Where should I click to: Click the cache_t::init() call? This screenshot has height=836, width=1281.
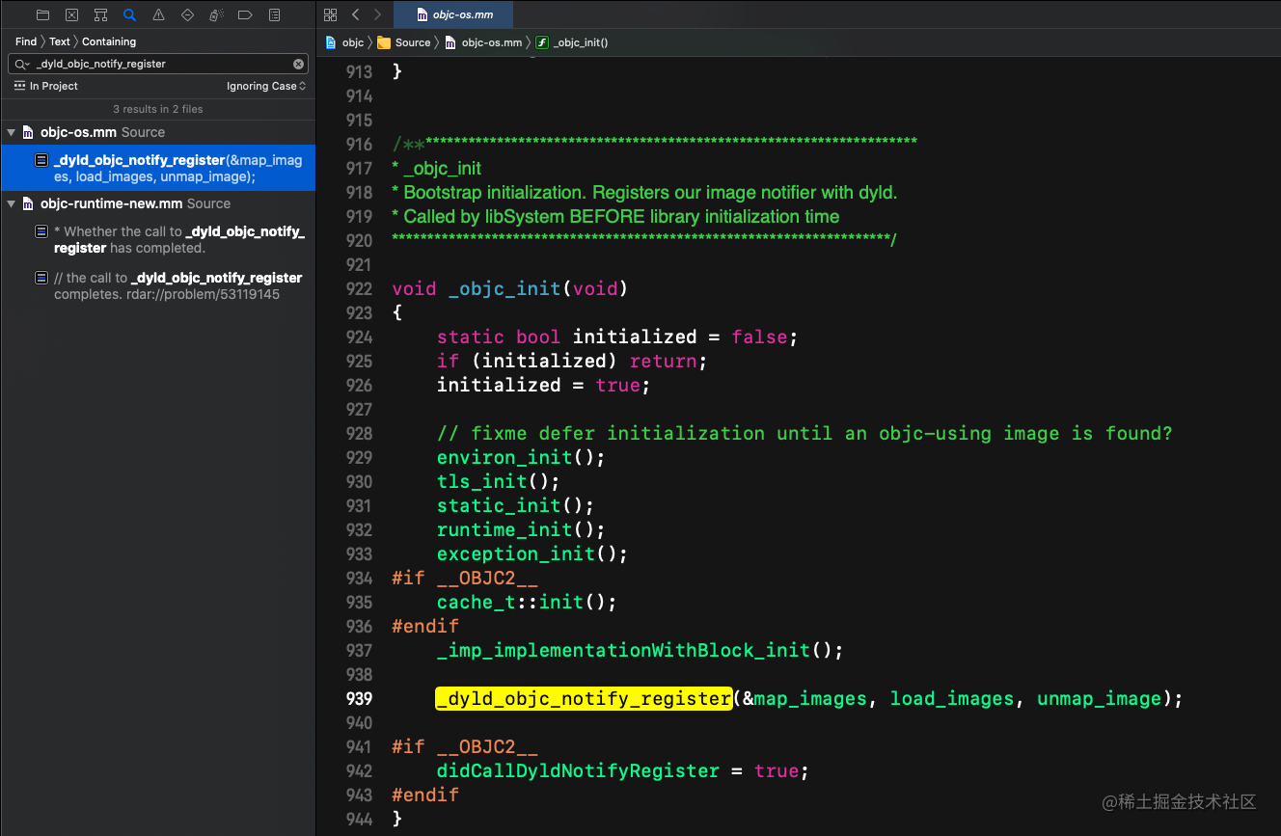[x=527, y=602]
